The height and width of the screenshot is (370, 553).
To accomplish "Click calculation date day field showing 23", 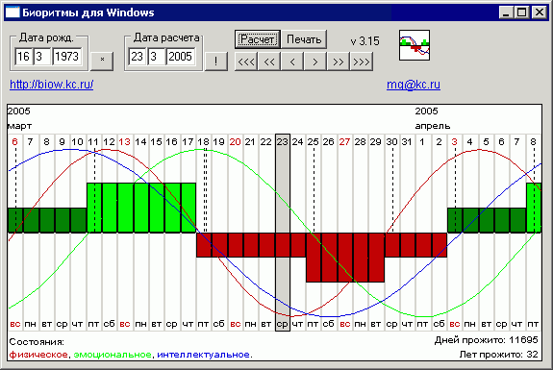I will 138,57.
